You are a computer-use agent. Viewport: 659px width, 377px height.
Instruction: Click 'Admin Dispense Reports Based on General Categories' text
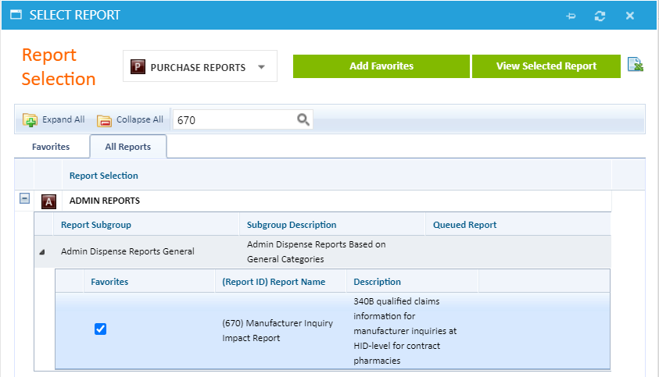click(316, 251)
